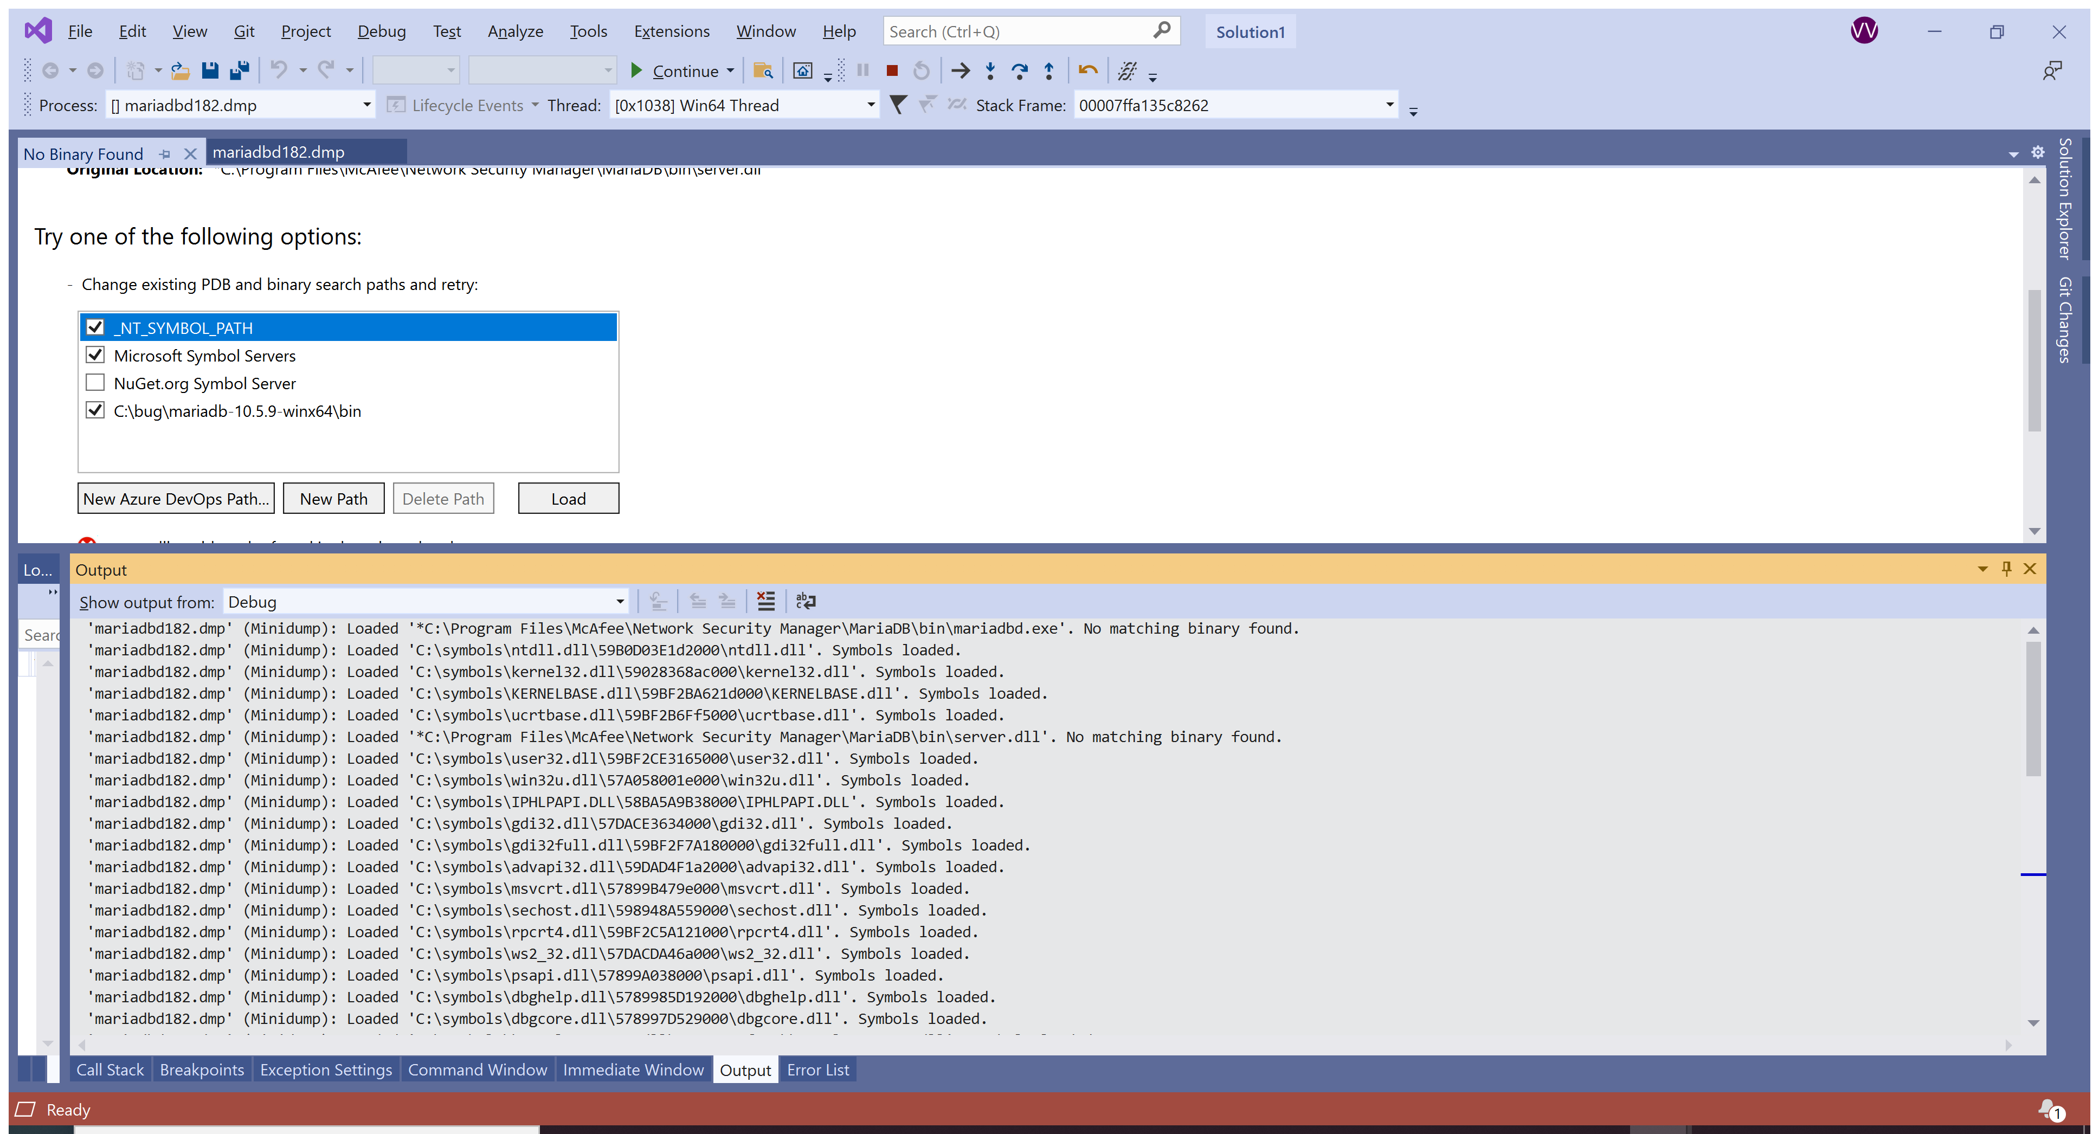
Task: Click Show Next Statement arrow icon
Action: tap(961, 71)
